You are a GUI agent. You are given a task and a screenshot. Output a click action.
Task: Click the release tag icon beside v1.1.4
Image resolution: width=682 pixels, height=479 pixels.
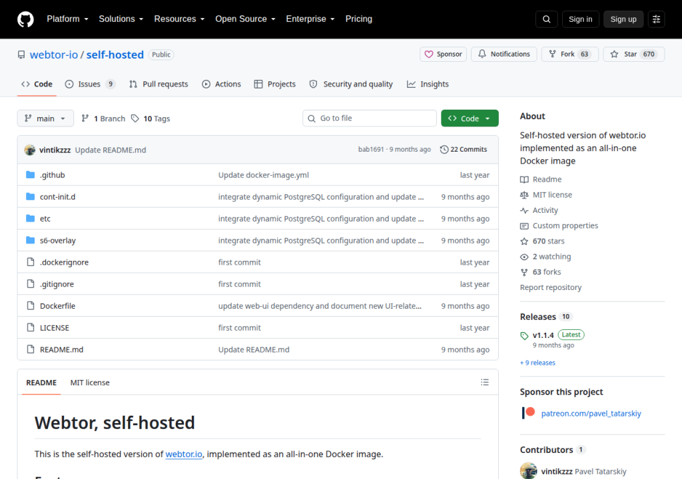(524, 335)
